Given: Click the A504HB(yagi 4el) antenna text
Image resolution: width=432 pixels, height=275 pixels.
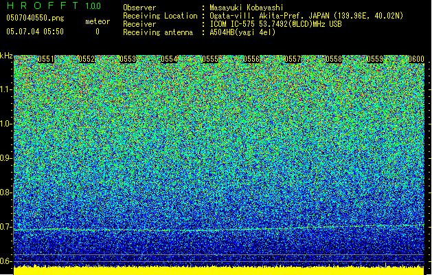Looking at the screenshot, I should [242, 32].
